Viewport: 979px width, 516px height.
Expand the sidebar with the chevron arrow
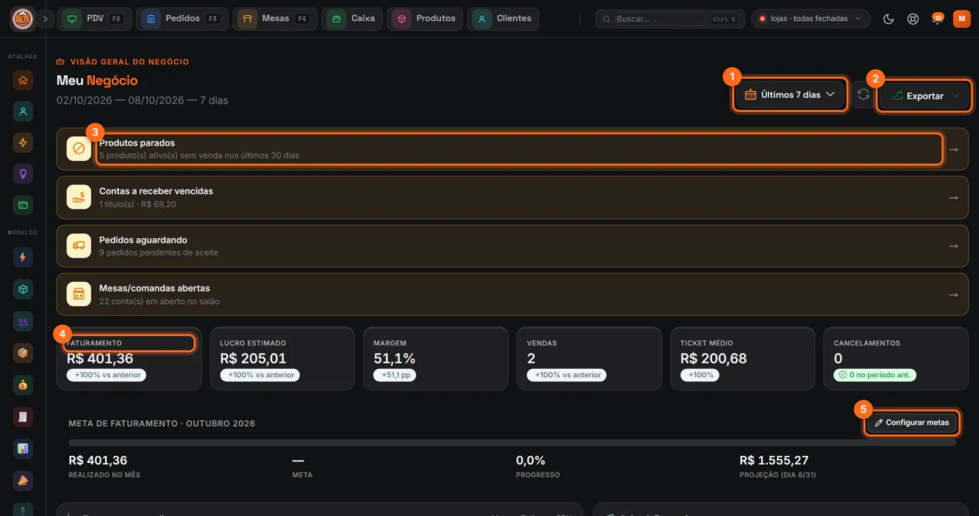[x=45, y=19]
